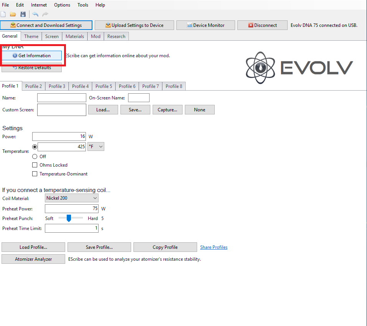Switch to the Materials tab
Screen dimensions: 367x326
74,36
